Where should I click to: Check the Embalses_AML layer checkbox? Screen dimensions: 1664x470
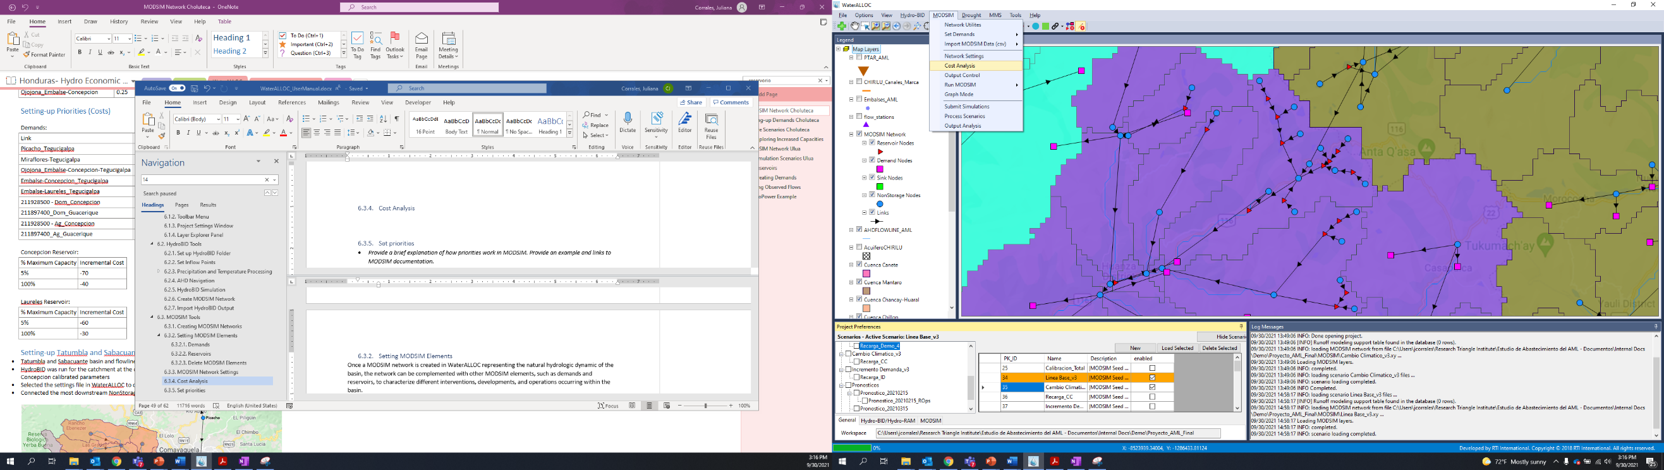click(859, 99)
